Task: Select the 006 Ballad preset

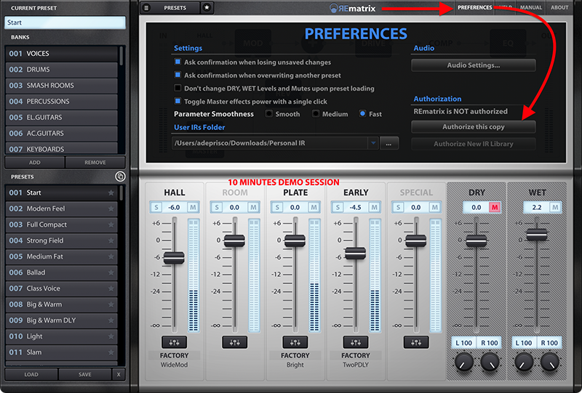Action: point(61,272)
